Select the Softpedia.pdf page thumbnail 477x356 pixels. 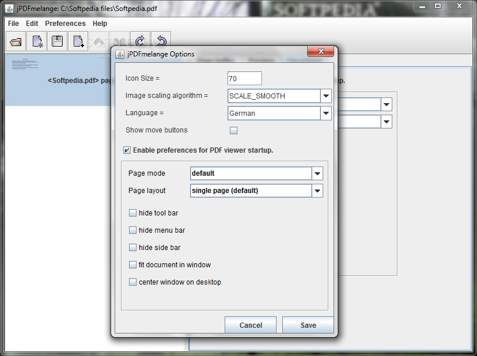pos(25,64)
